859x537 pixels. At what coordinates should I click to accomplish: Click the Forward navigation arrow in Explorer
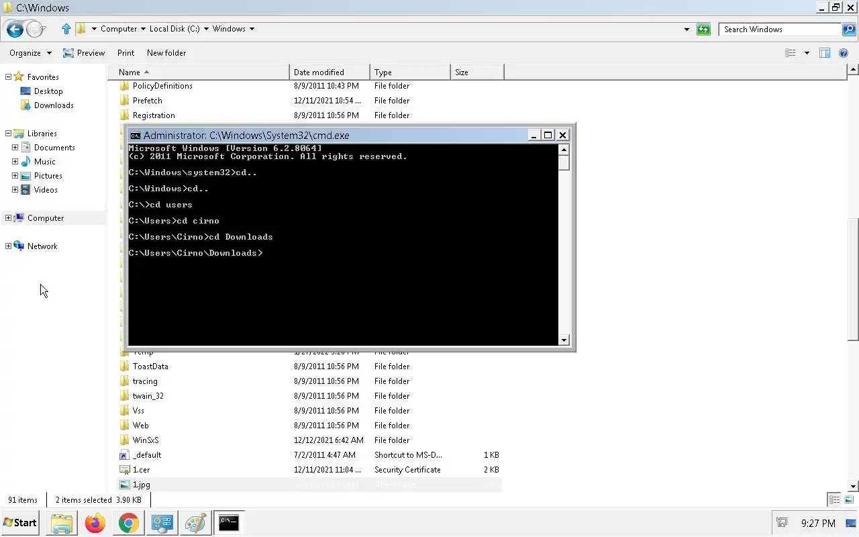[x=35, y=29]
